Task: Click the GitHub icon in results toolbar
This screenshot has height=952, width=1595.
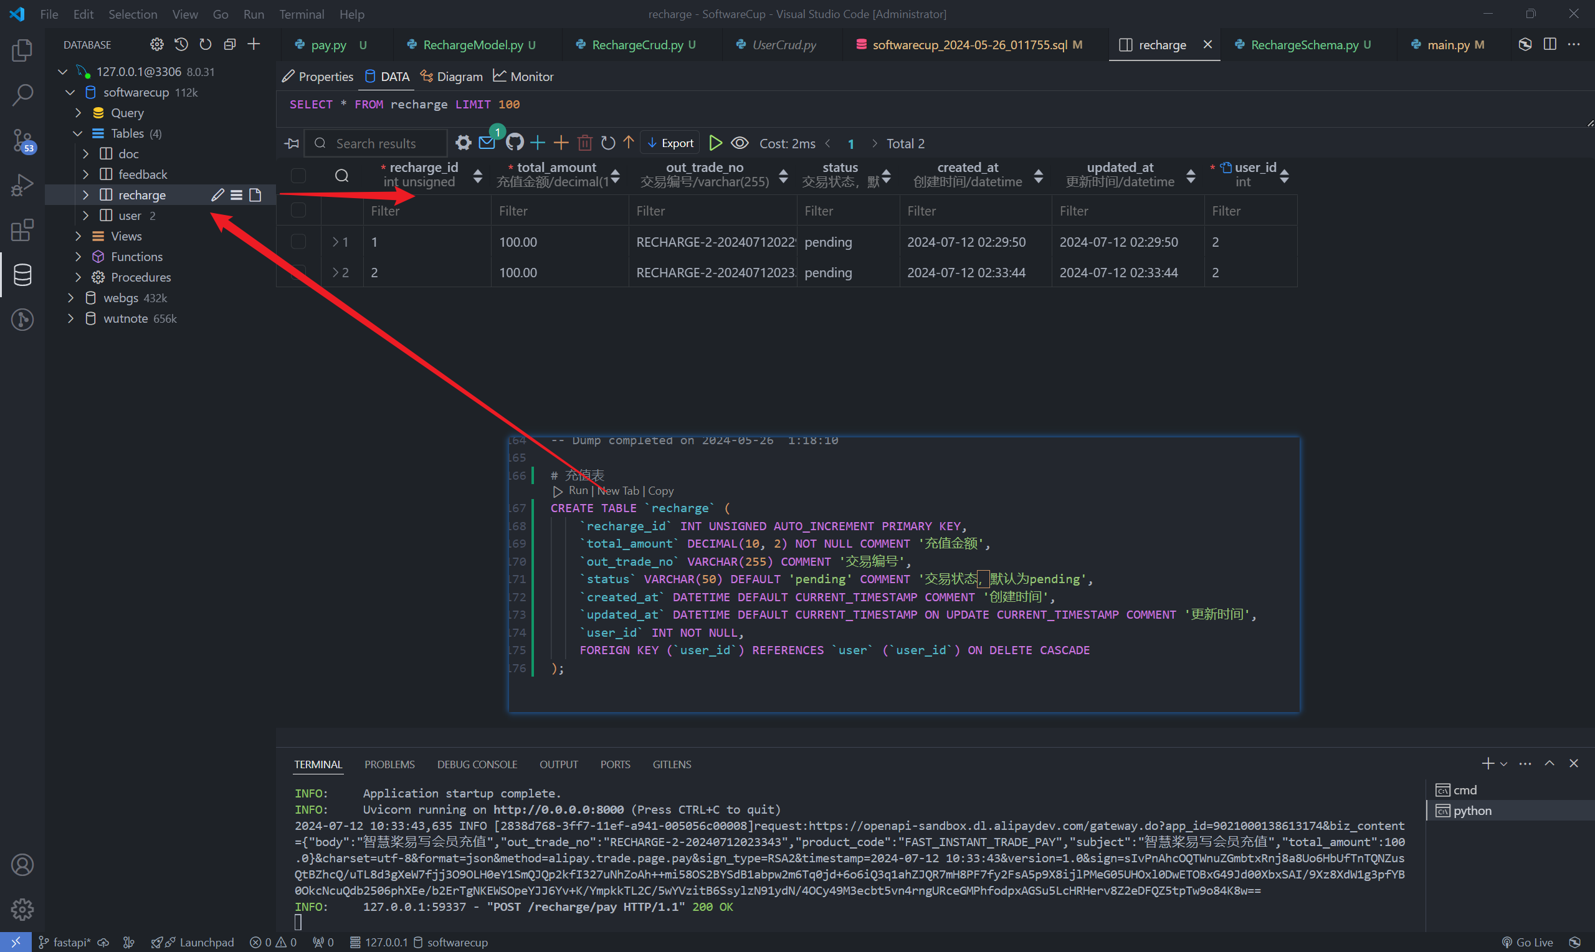Action: coord(515,143)
